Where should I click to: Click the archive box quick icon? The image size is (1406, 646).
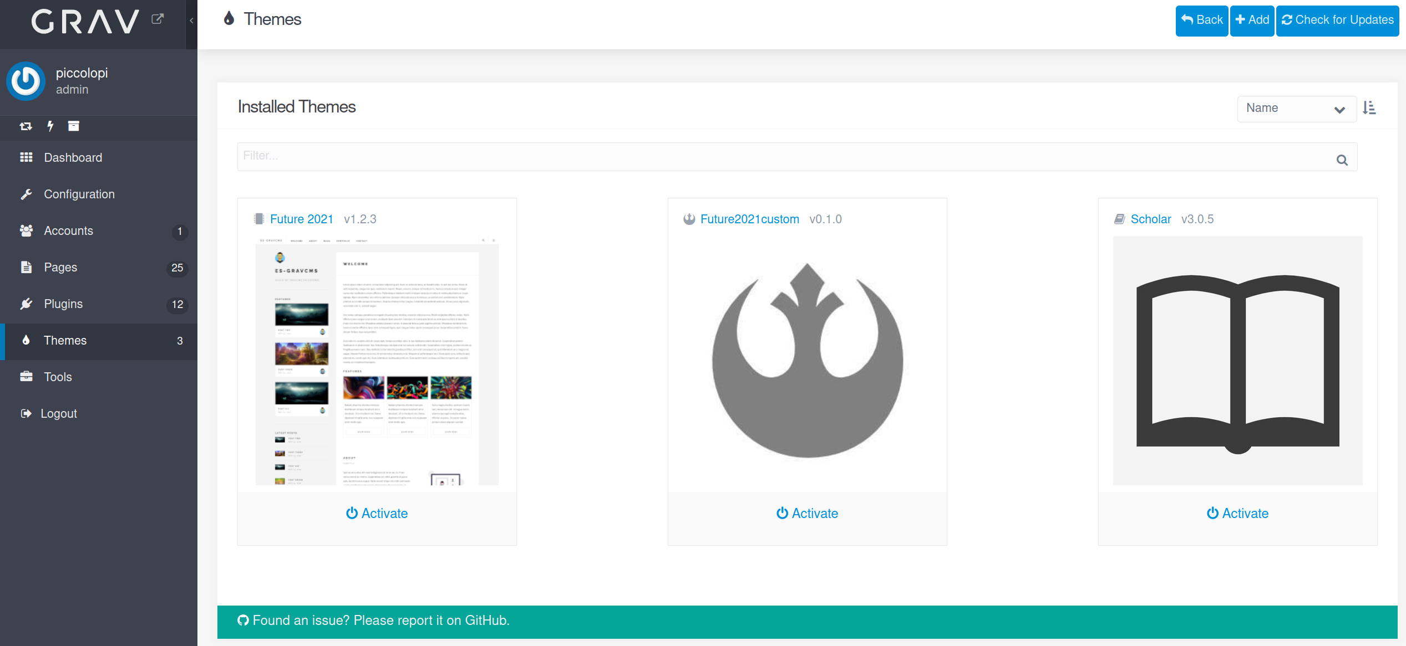73,126
